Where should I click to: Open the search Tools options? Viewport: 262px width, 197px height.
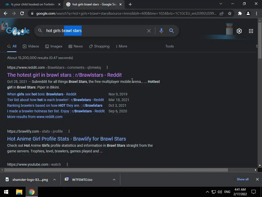pos(169,46)
